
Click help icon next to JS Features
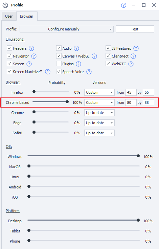pyautogui.click(x=136, y=48)
